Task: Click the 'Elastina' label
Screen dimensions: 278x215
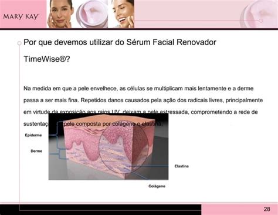Action: coord(181,166)
